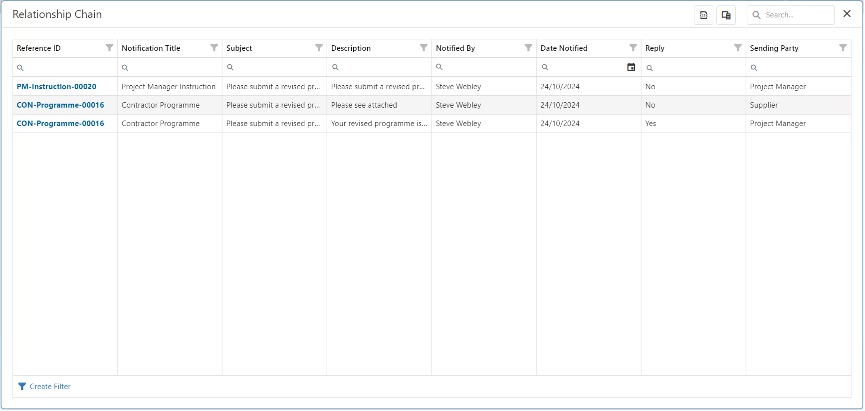Click the top Search box
The image size is (865, 411).
point(790,15)
